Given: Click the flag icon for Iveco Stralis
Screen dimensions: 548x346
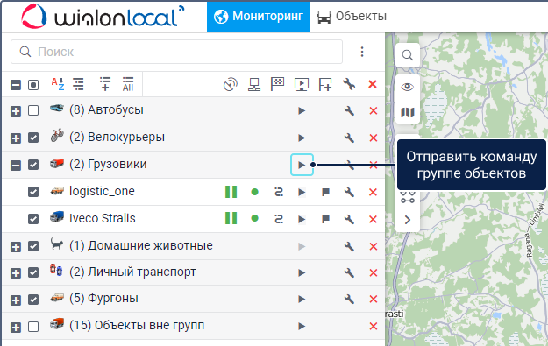Looking at the screenshot, I should click(x=325, y=219).
